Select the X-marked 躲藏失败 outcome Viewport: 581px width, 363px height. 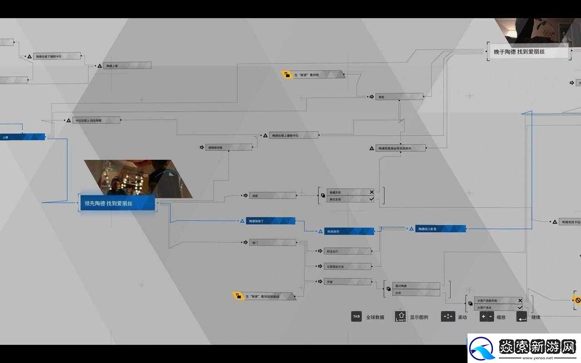tap(350, 192)
